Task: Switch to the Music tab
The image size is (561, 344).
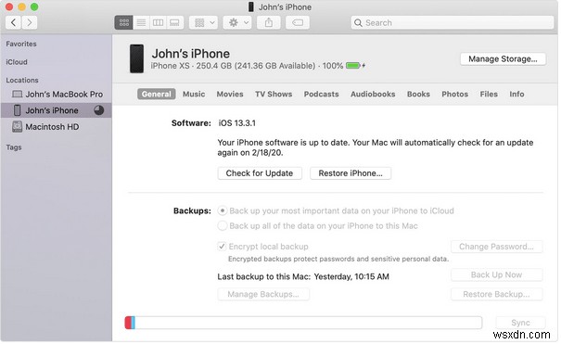Action: pyautogui.click(x=194, y=94)
